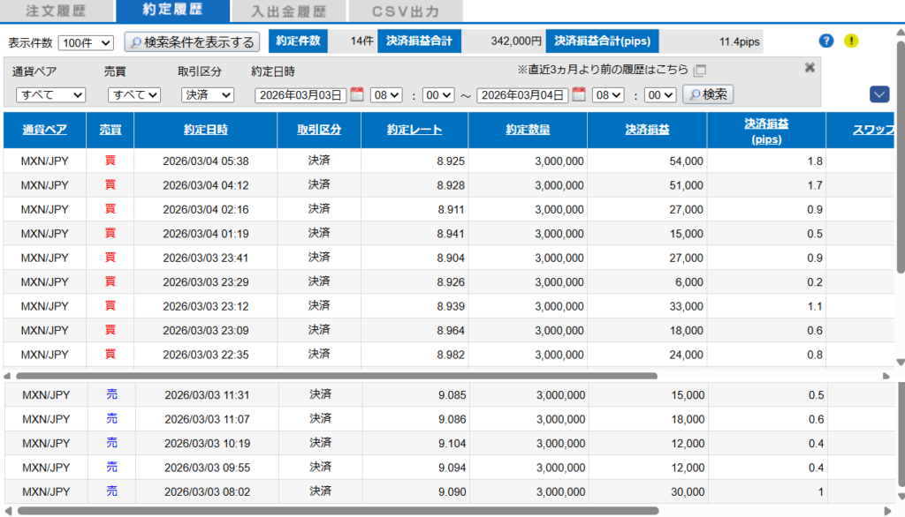This screenshot has height=517, width=905.
Task: Click the blue help question mark icon
Action: tap(826, 41)
